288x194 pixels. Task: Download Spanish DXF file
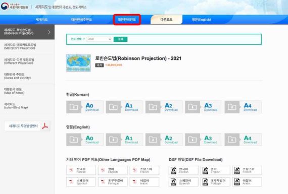pos(183,182)
